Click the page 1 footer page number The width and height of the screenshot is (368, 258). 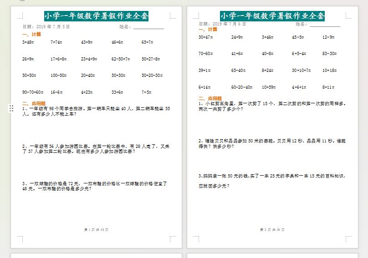point(96,230)
